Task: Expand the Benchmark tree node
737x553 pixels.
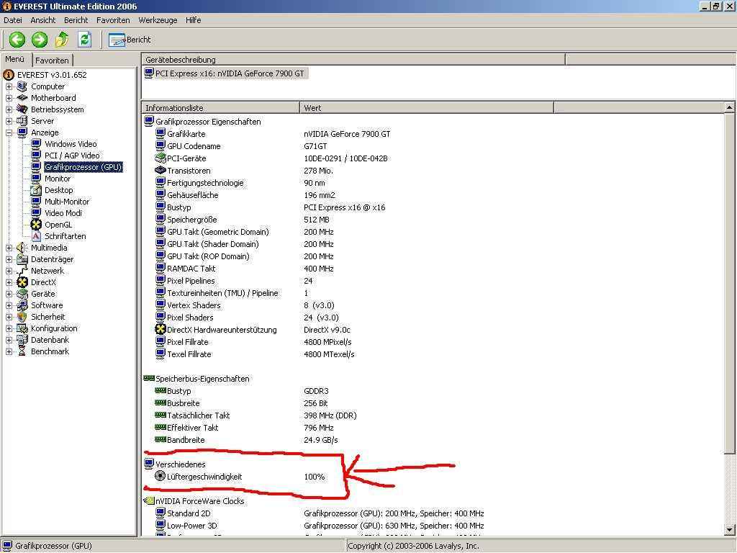Action: [x=9, y=351]
